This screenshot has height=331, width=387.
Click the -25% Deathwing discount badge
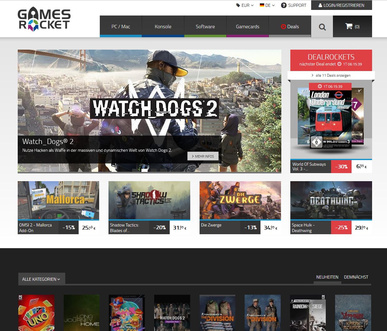pyautogui.click(x=341, y=227)
